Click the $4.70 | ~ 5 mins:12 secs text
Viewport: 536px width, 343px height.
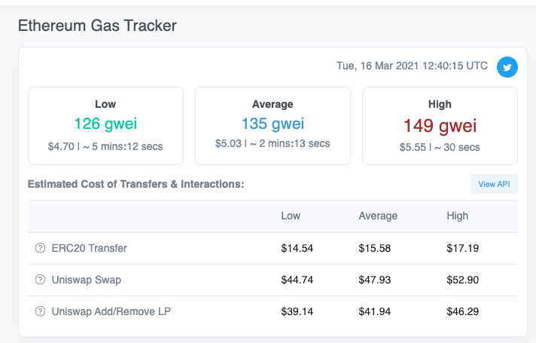[x=105, y=146]
